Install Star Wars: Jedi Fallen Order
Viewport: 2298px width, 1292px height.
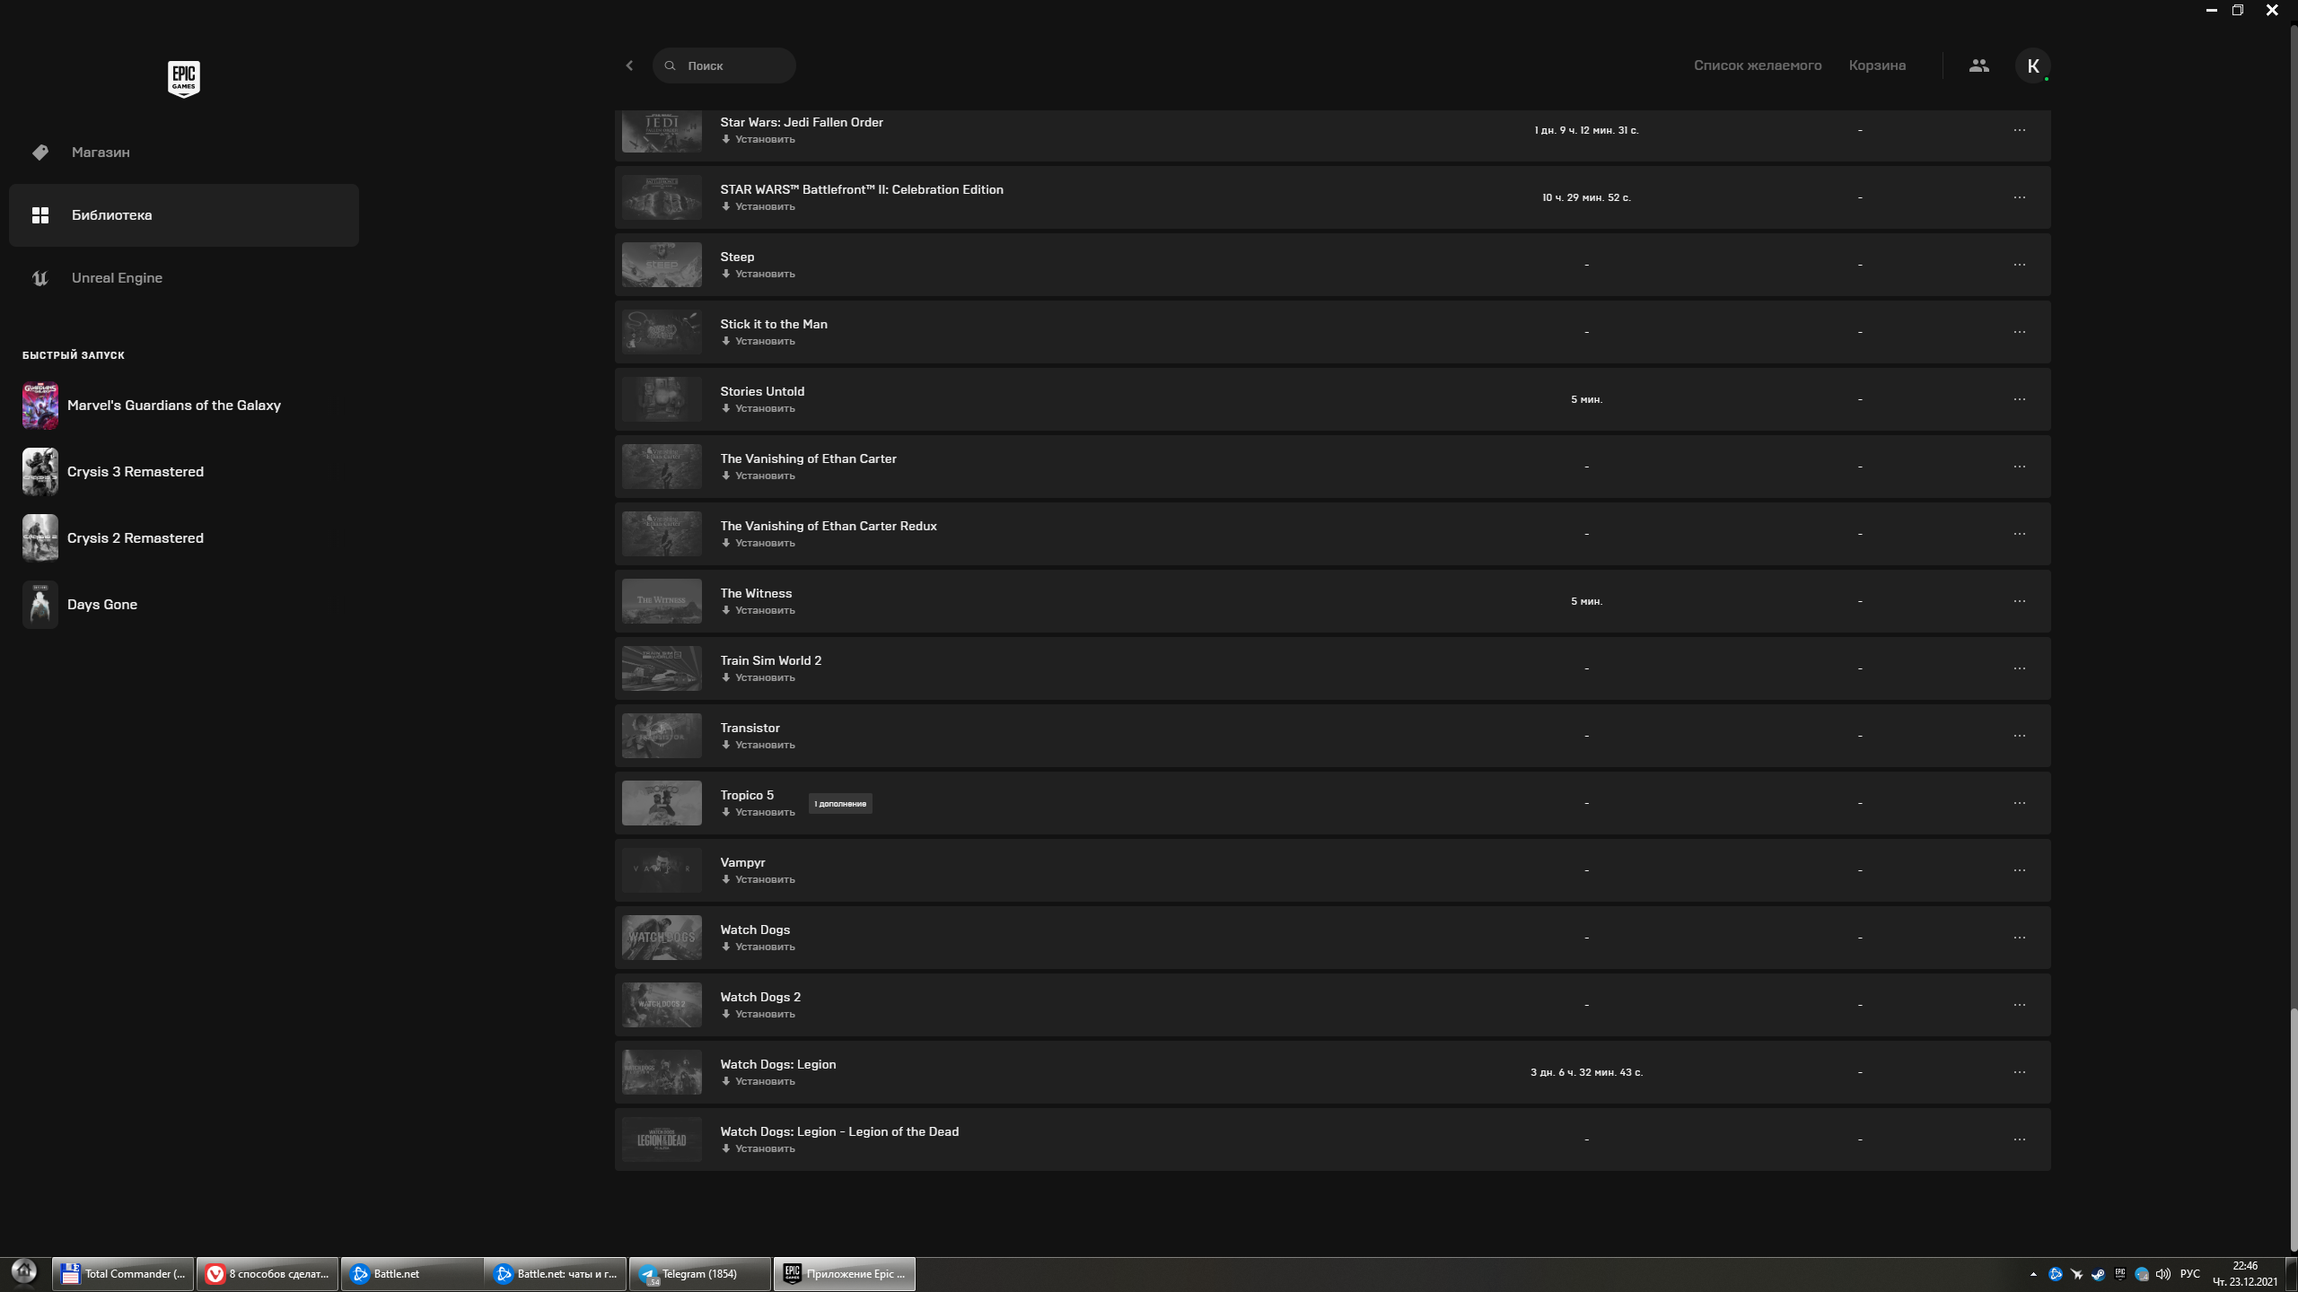tap(759, 140)
